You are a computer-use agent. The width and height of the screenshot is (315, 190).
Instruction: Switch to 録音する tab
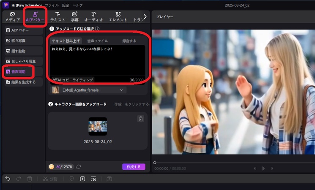click(x=129, y=41)
